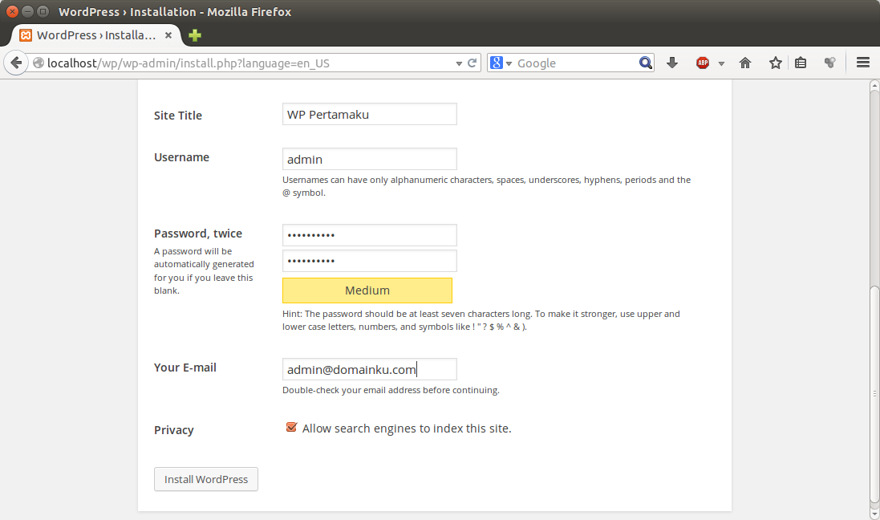Focus the Username field containing admin
Image resolution: width=880 pixels, height=520 pixels.
[369, 159]
